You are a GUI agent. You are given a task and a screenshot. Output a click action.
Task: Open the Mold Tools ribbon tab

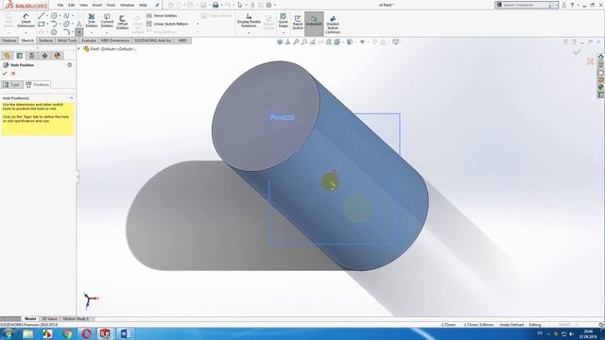click(x=67, y=41)
